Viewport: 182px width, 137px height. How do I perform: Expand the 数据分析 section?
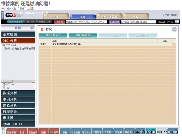coord(18,93)
